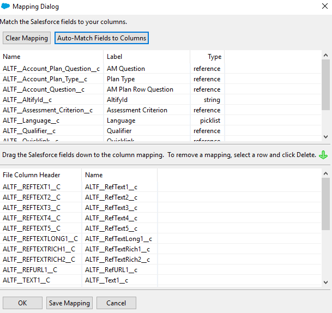Click the up arrow of the fields list scrollbar
This screenshot has height=313, width=332.
[x=326, y=56]
